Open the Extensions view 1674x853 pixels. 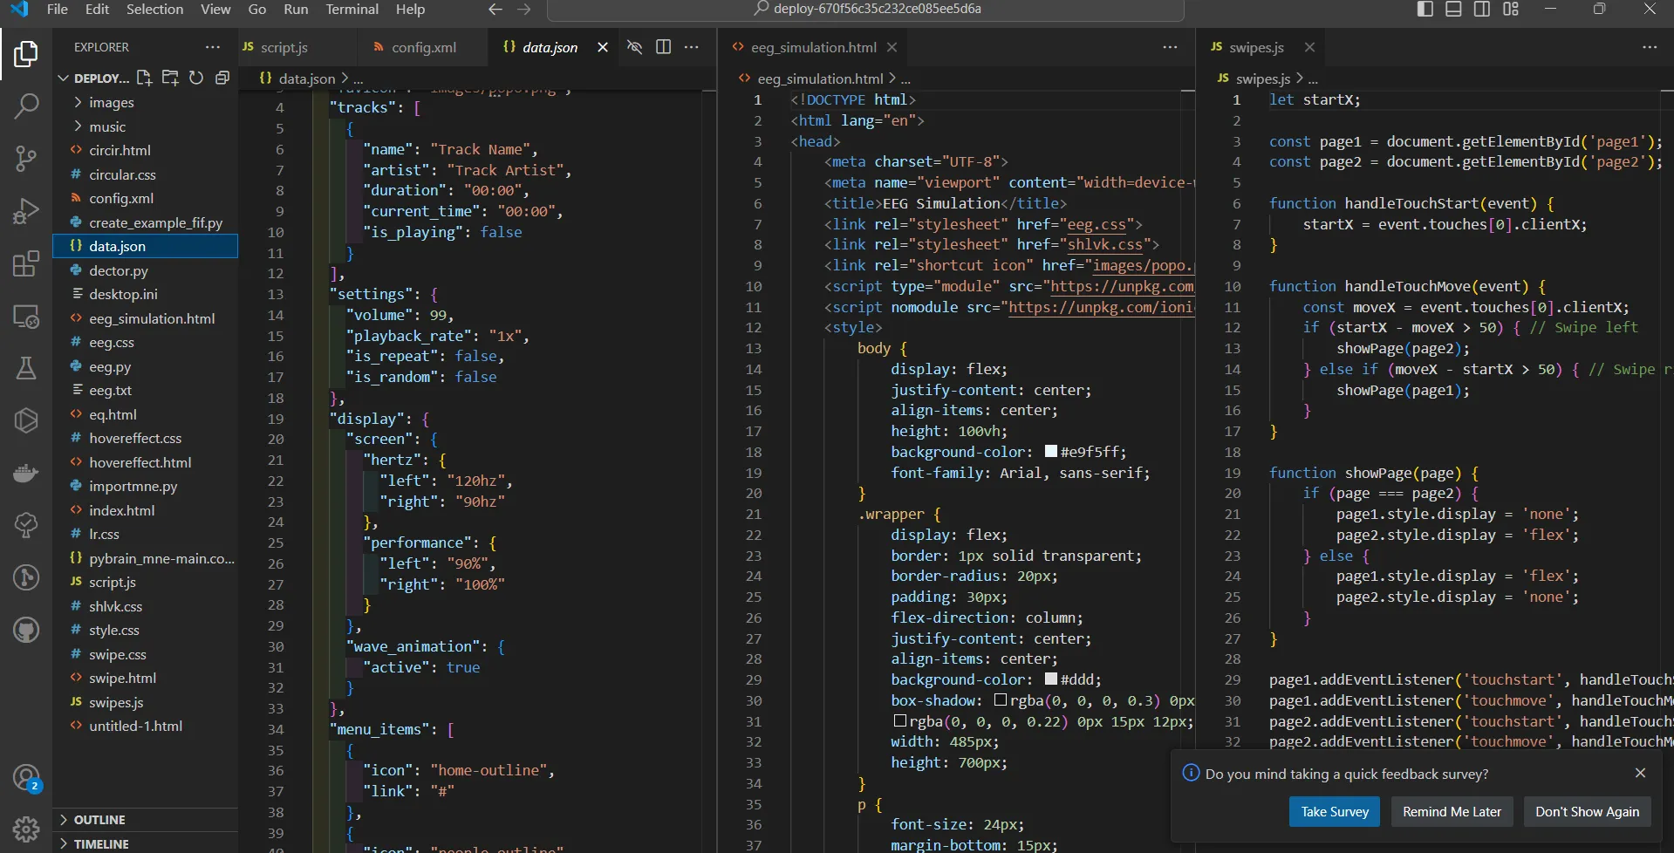coord(26,263)
